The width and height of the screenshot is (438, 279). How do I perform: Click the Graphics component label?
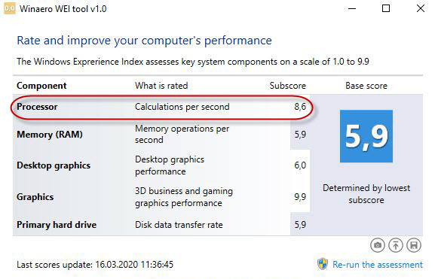35,197
